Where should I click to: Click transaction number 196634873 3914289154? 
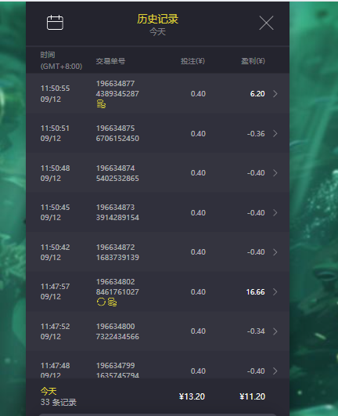coord(117,212)
